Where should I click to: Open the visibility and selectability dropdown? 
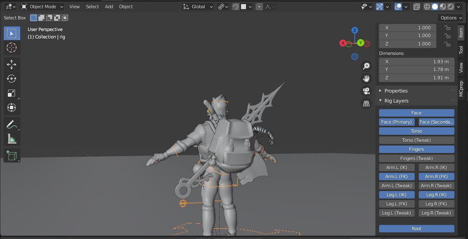367,7
